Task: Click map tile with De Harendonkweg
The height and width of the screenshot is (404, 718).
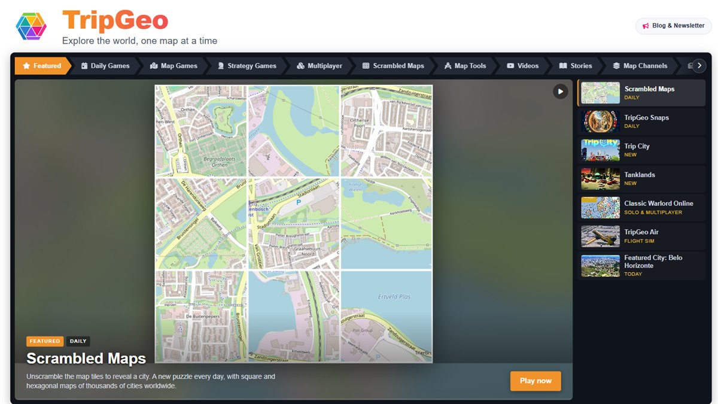Action: (201, 223)
